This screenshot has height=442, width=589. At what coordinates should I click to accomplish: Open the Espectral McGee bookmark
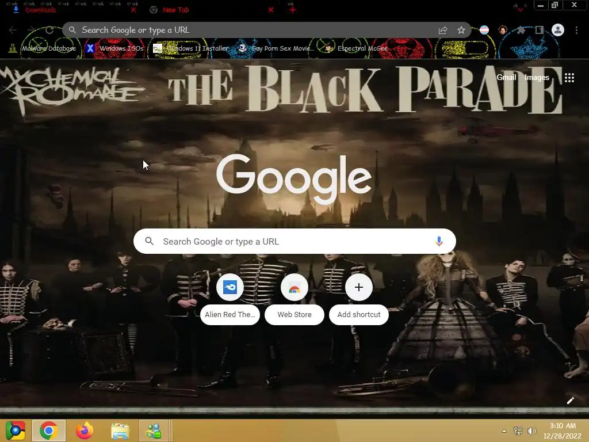[355, 48]
